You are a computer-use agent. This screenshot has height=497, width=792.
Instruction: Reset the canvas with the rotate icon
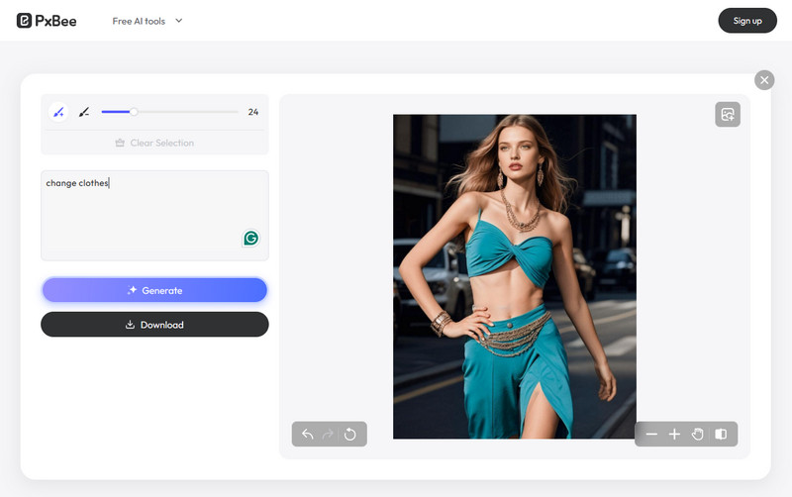click(x=350, y=434)
